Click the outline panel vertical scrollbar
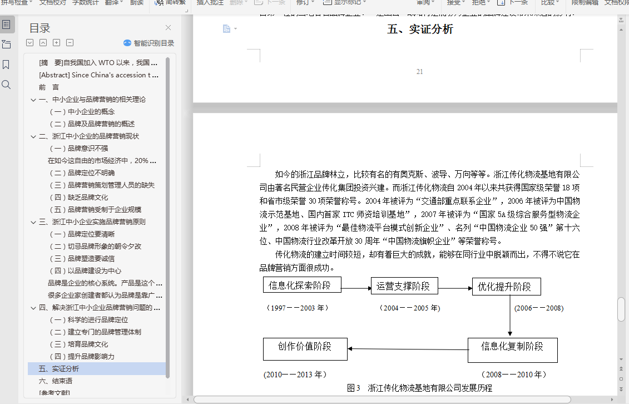This screenshot has height=404, width=629. (x=168, y=218)
